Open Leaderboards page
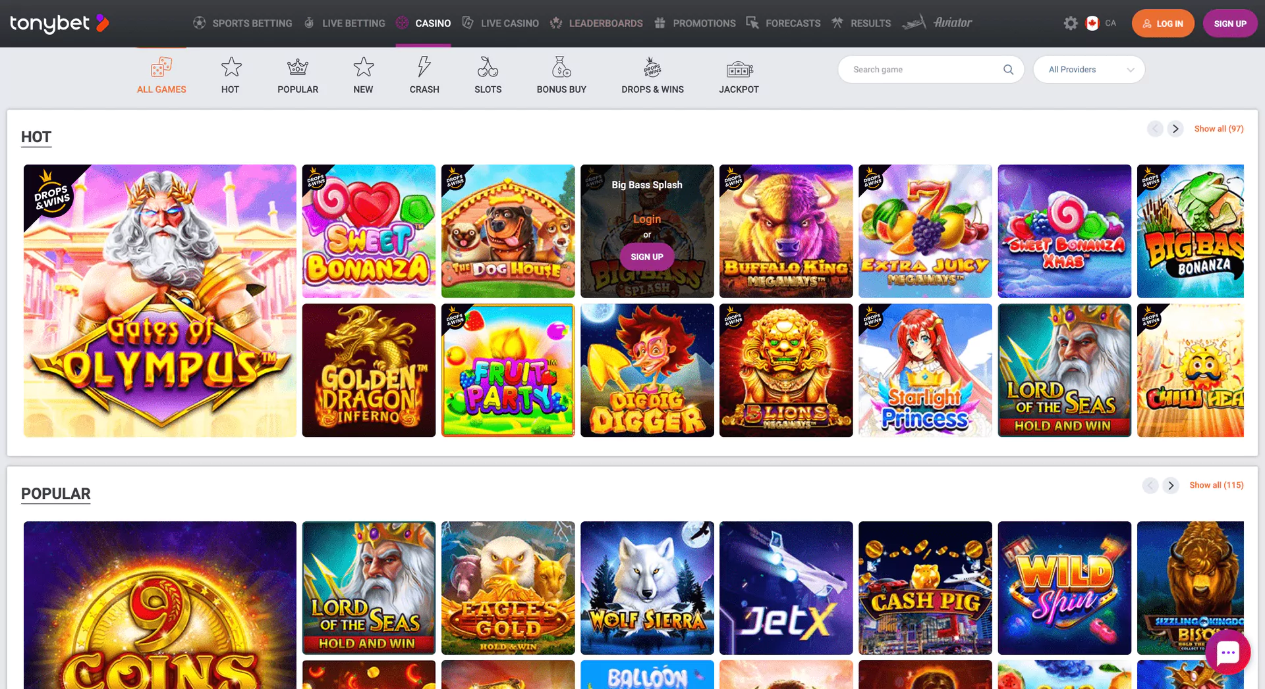The width and height of the screenshot is (1265, 689). click(596, 23)
